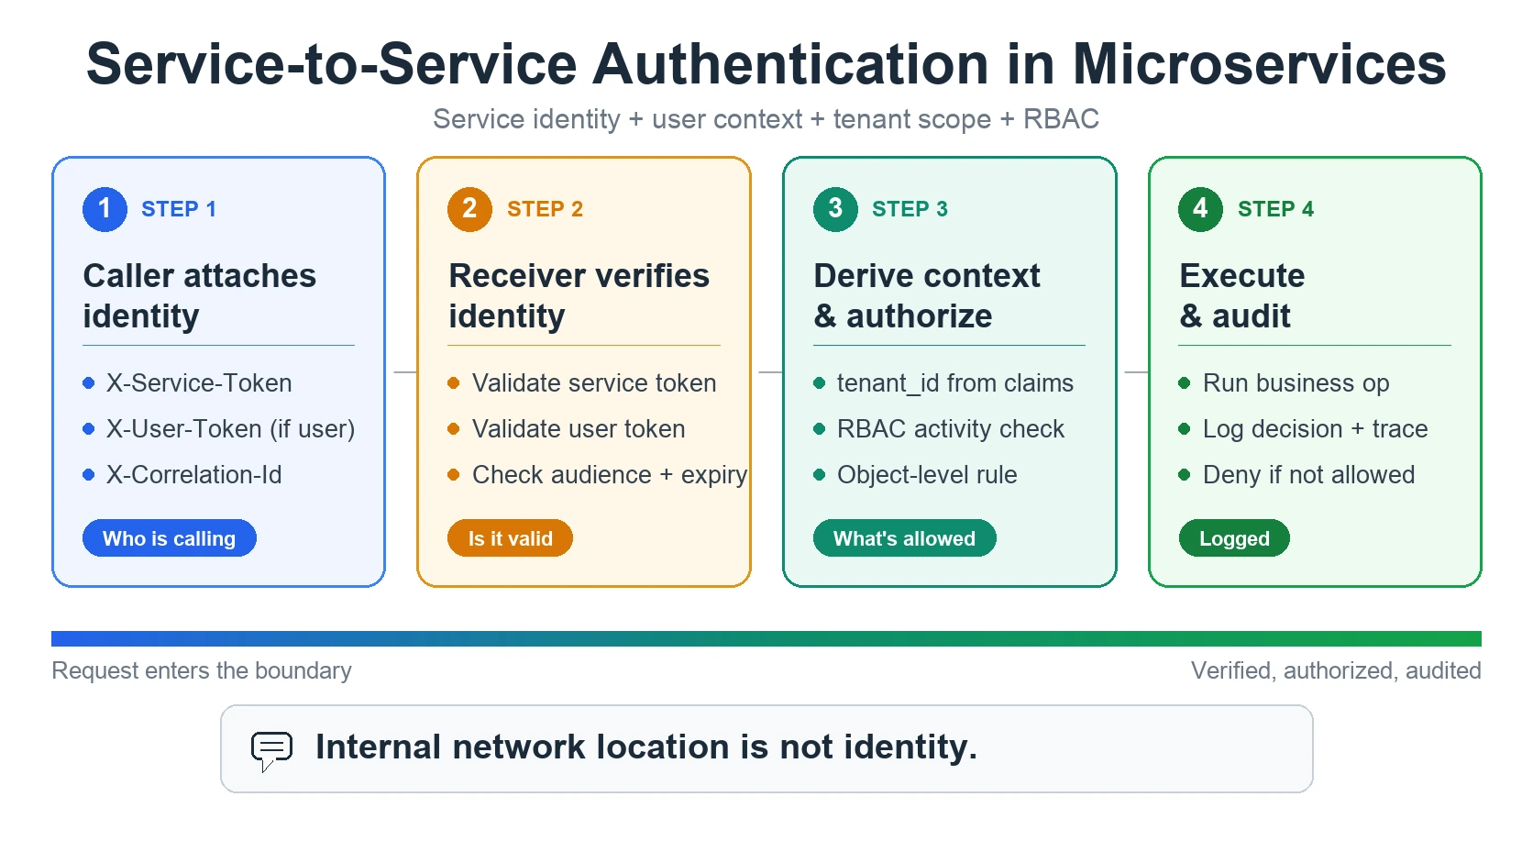1533x863 pixels.
Task: Click the 'STEP 3' label
Action: pyautogui.click(x=910, y=209)
